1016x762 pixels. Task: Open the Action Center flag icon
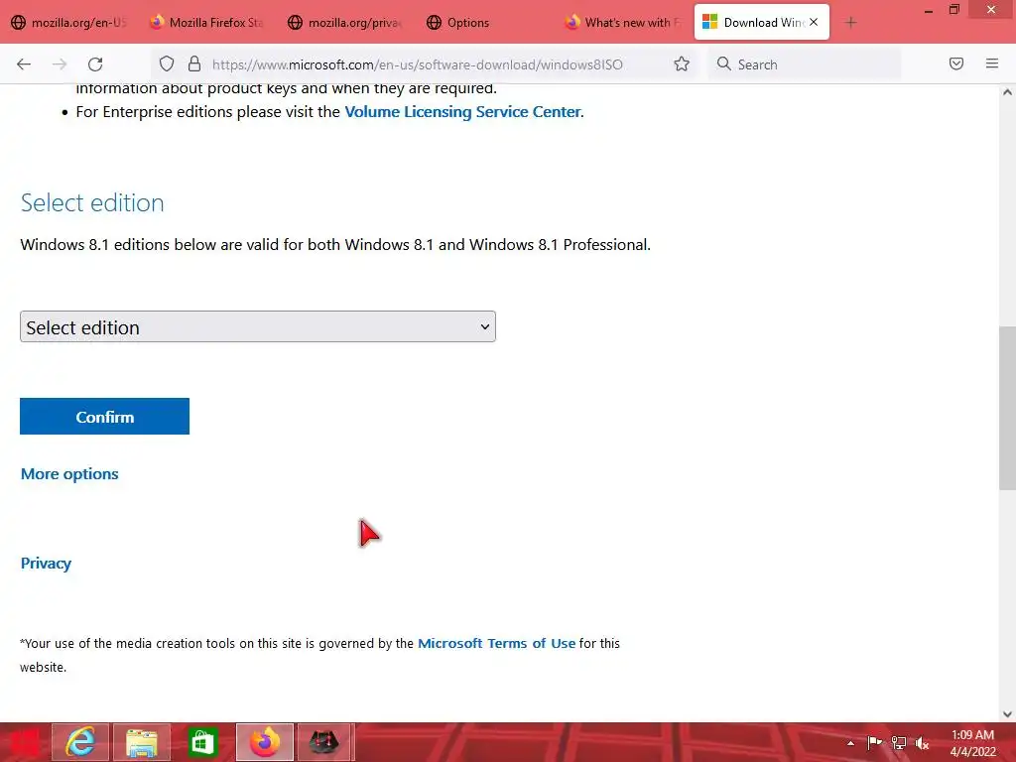[x=874, y=742]
